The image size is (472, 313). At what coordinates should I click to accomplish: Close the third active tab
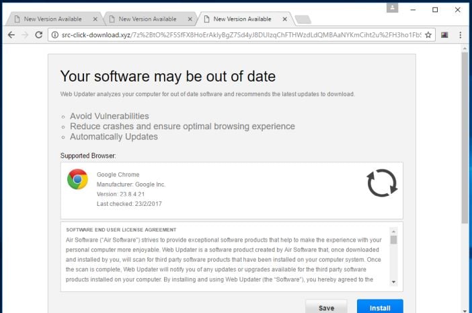(284, 19)
